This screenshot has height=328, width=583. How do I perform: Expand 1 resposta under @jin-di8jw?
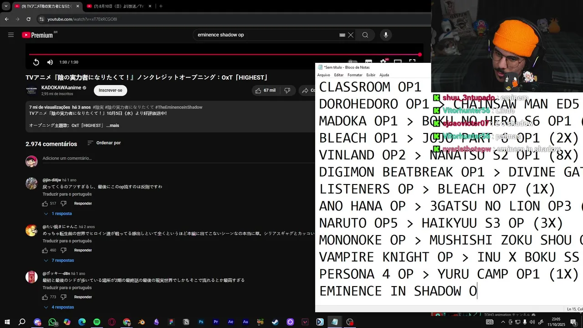[x=58, y=214]
